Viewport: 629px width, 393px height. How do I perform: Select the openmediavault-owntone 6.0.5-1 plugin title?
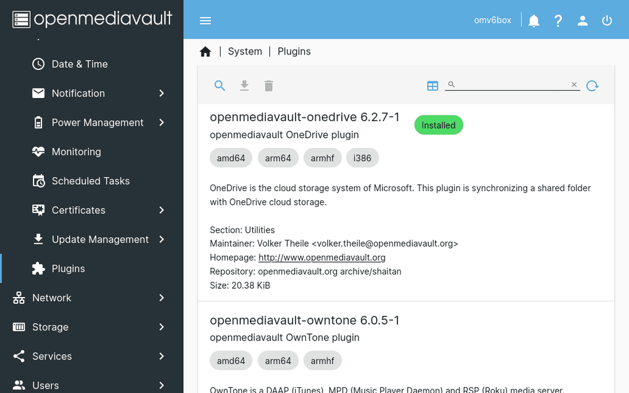click(305, 320)
